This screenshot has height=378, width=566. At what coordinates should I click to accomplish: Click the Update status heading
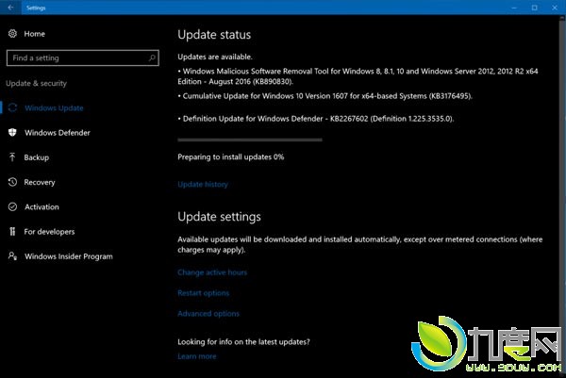pyautogui.click(x=214, y=35)
